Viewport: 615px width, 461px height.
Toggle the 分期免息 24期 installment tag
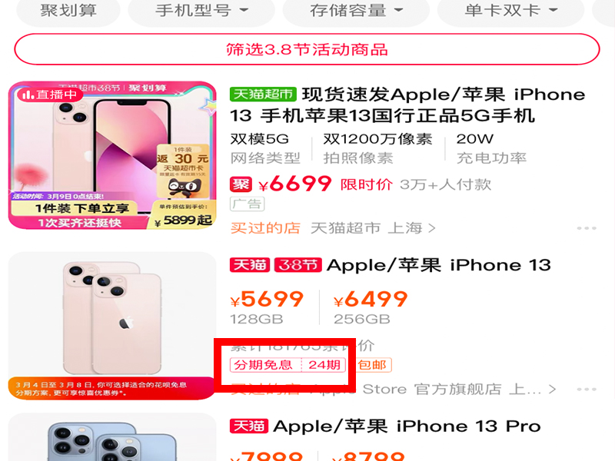(288, 365)
